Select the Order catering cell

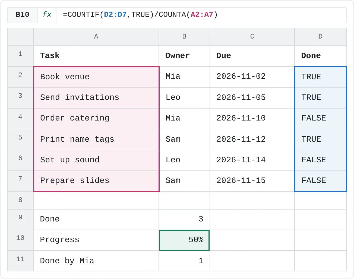tap(96, 119)
